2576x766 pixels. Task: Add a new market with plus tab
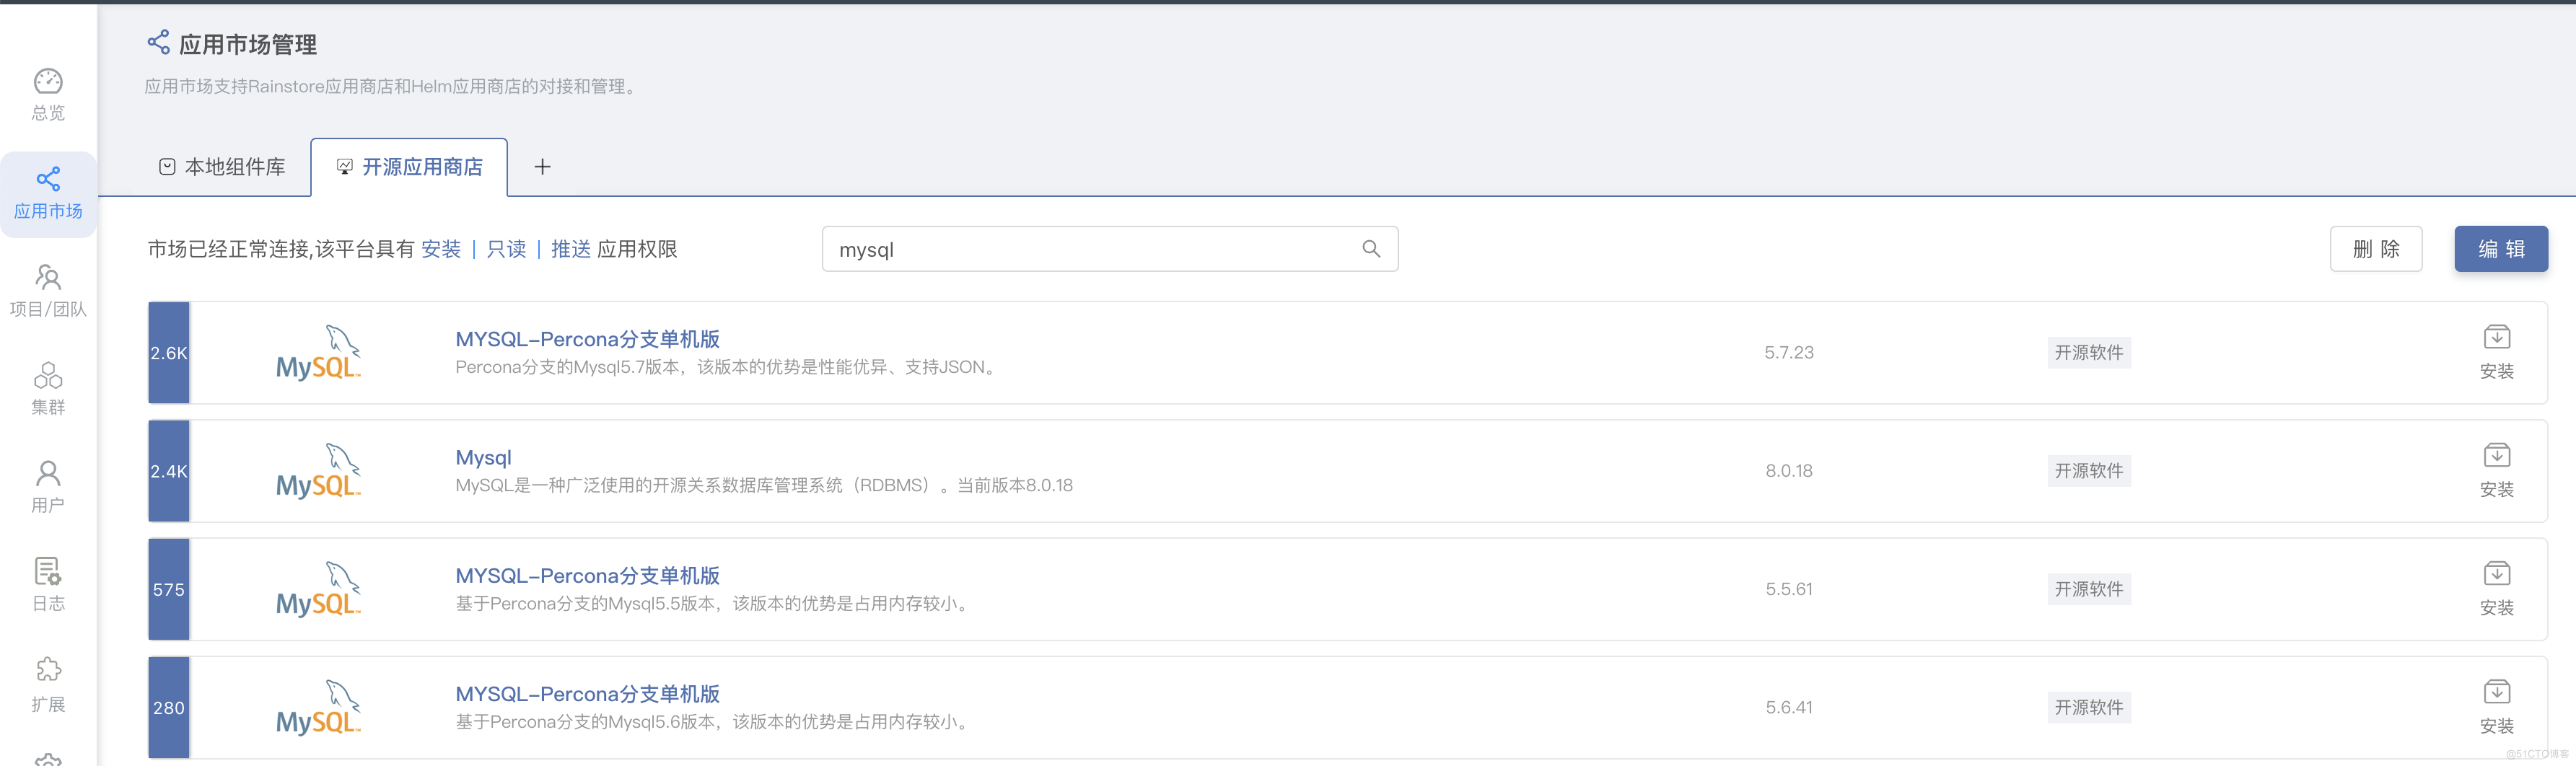(x=542, y=167)
